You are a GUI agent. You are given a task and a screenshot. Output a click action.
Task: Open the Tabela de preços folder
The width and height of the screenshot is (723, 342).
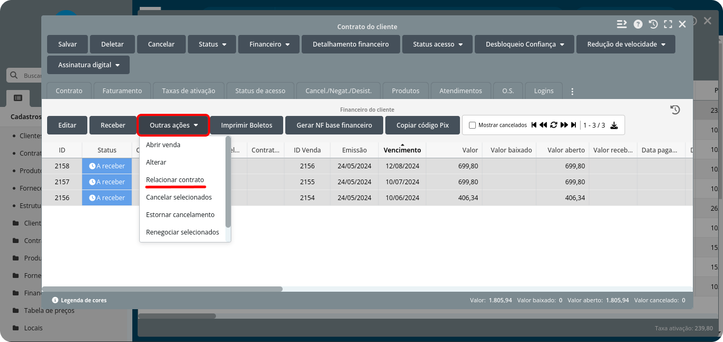[x=43, y=311]
